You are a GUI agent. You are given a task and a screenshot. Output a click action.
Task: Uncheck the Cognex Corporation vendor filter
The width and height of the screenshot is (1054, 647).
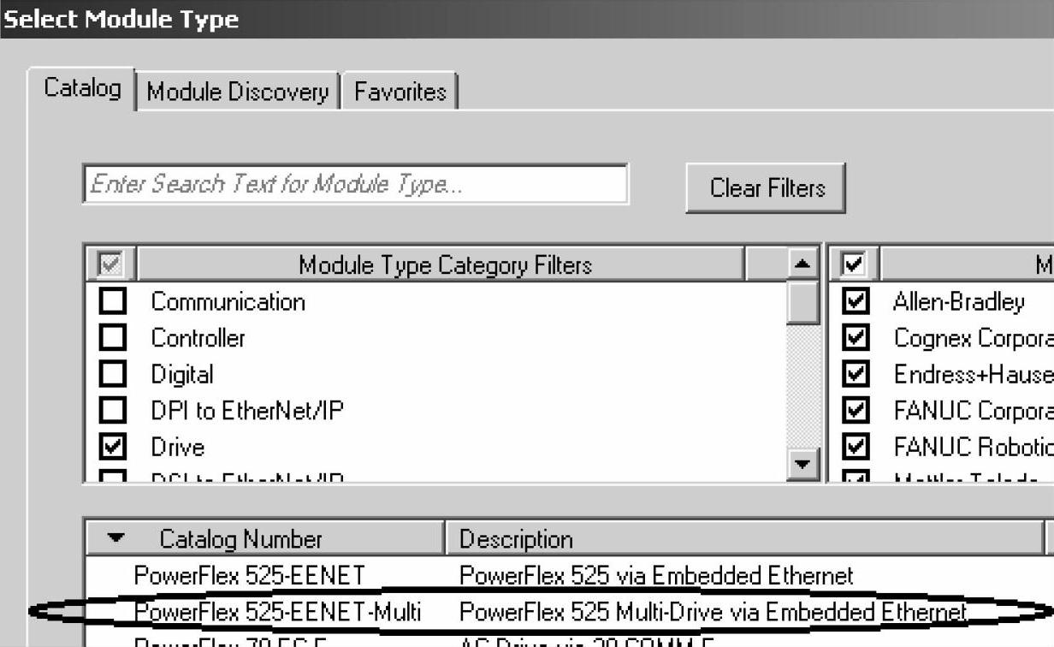[x=856, y=338]
